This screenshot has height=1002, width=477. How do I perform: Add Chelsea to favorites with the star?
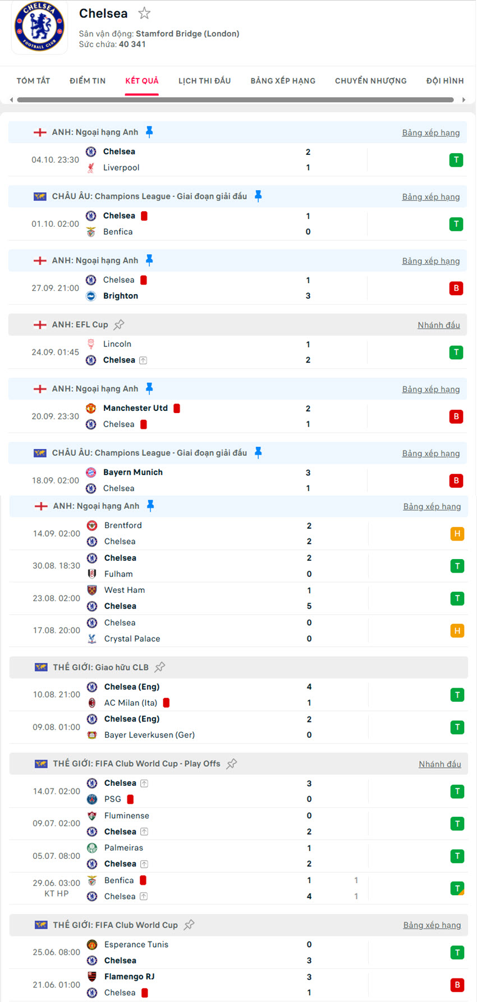tap(144, 13)
